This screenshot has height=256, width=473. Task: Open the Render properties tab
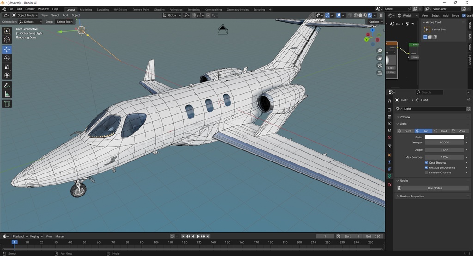click(389, 110)
